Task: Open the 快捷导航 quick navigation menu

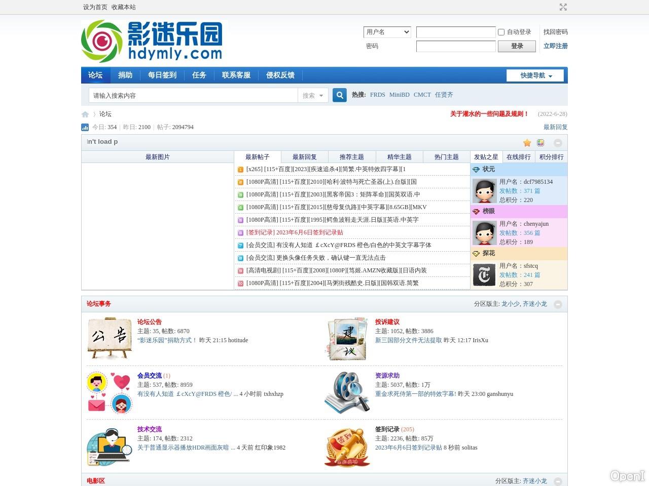Action: point(535,75)
